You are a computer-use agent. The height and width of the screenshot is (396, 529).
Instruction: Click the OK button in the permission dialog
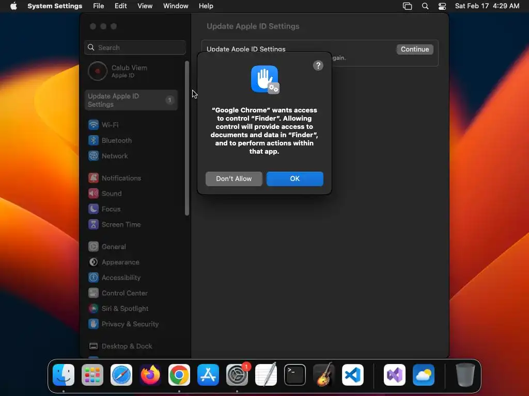tap(295, 179)
